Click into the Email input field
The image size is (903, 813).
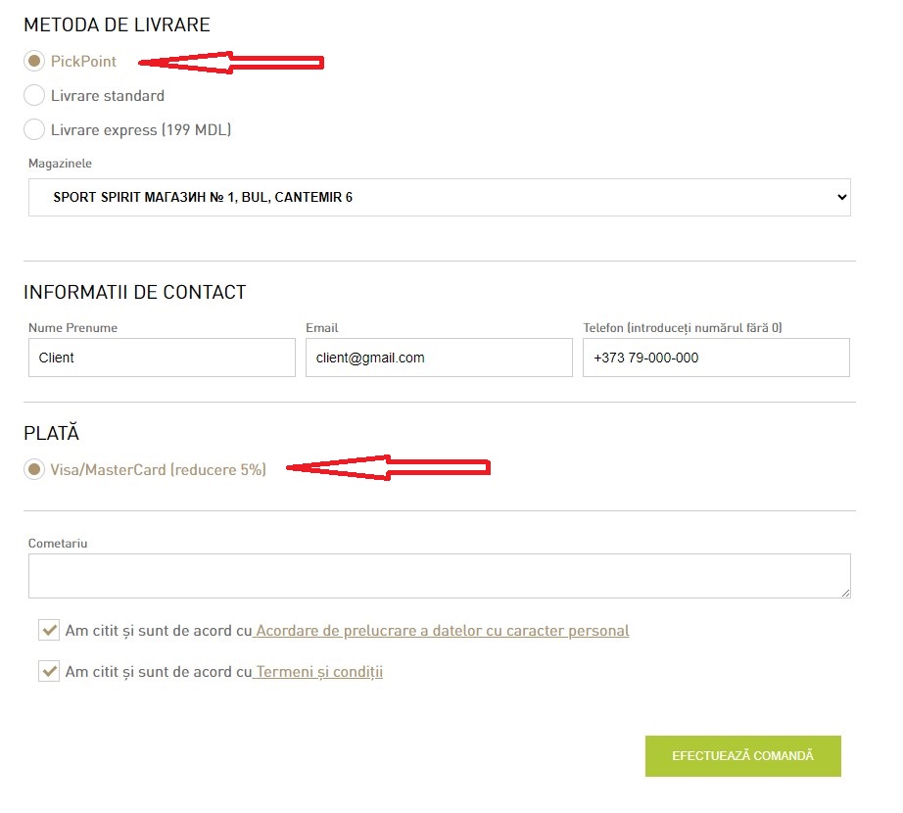439,358
